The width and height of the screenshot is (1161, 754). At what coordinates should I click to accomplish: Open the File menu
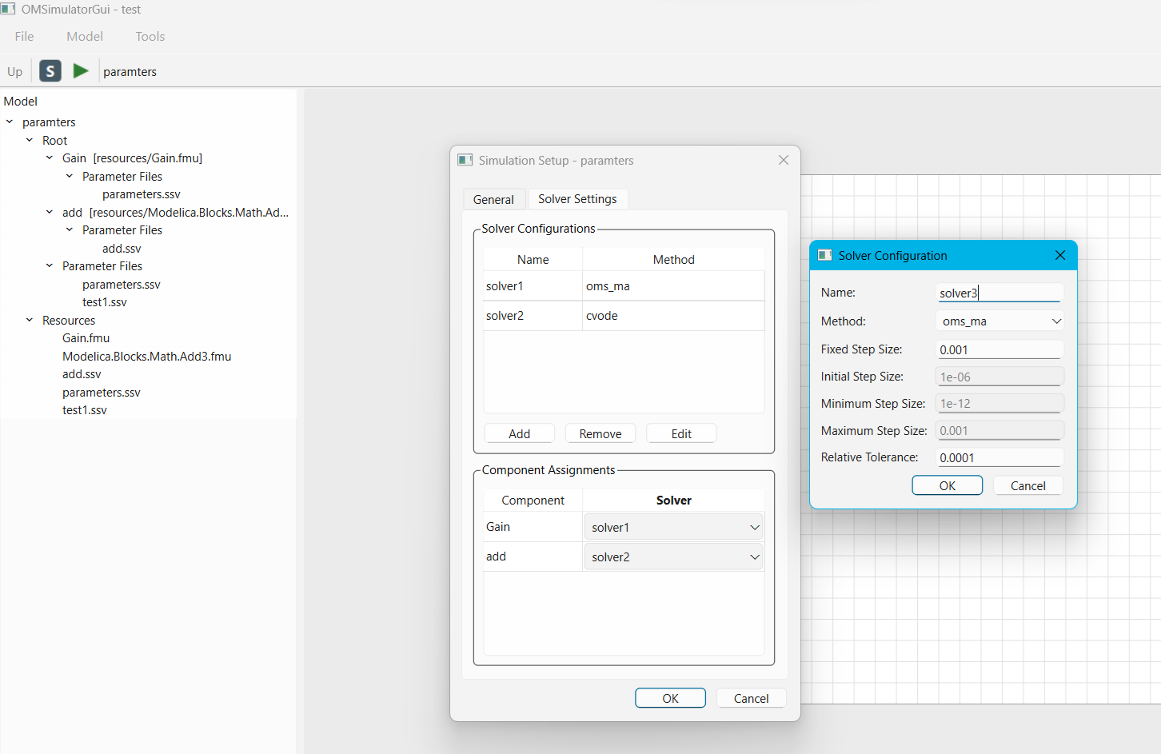coord(25,36)
